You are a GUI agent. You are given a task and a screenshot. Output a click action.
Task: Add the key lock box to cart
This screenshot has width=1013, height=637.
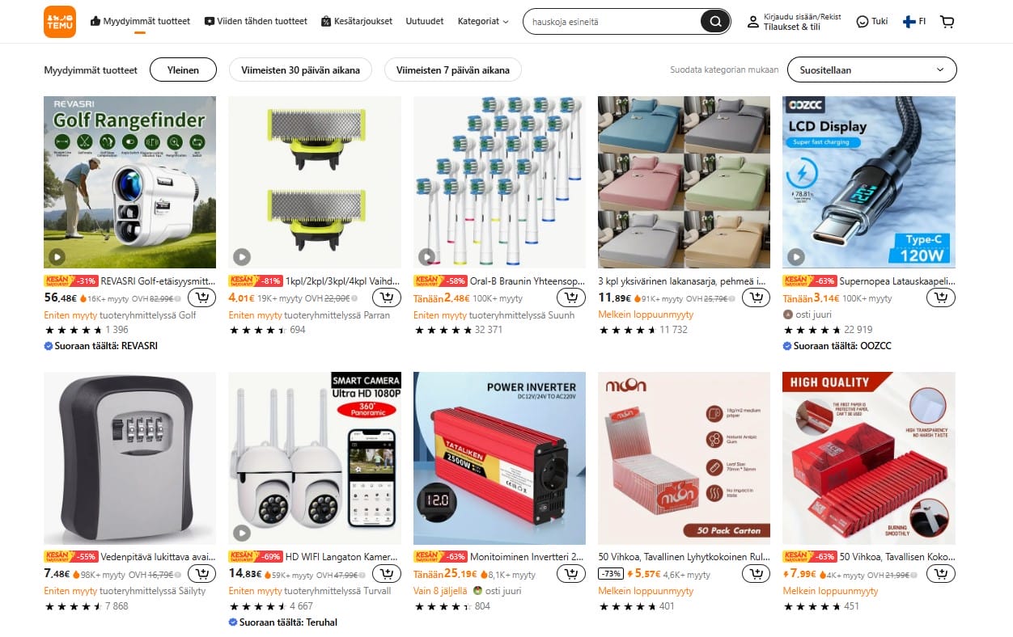[x=202, y=574]
